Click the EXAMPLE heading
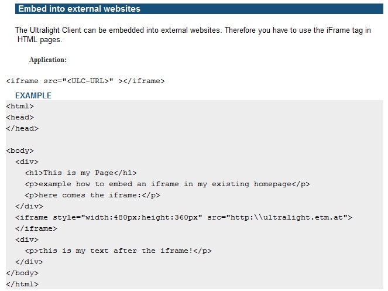The width and height of the screenshot is (388, 291). pos(33,95)
